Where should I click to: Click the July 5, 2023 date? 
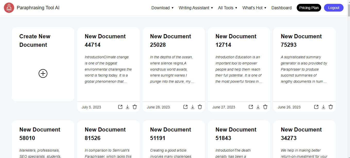click(x=91, y=107)
